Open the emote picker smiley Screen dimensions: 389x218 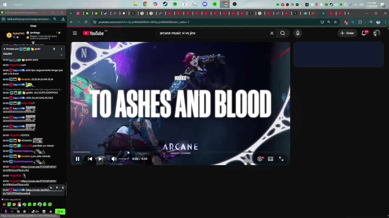(25, 212)
